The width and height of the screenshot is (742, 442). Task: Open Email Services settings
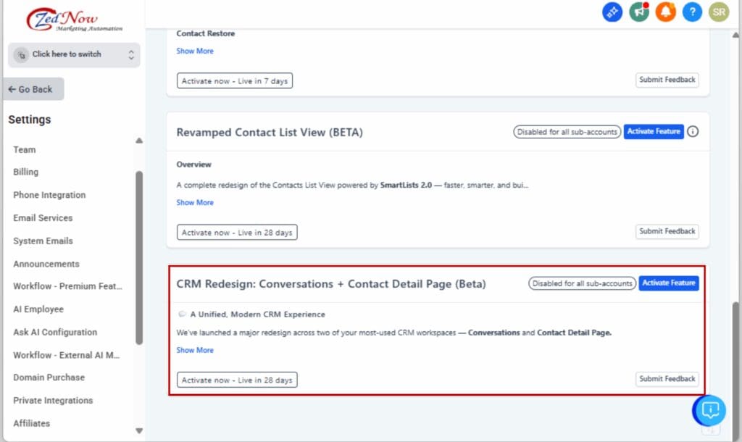tap(42, 217)
